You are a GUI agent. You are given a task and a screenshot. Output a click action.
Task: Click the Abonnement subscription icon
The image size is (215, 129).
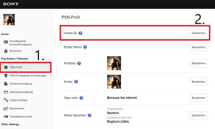coord(6,108)
